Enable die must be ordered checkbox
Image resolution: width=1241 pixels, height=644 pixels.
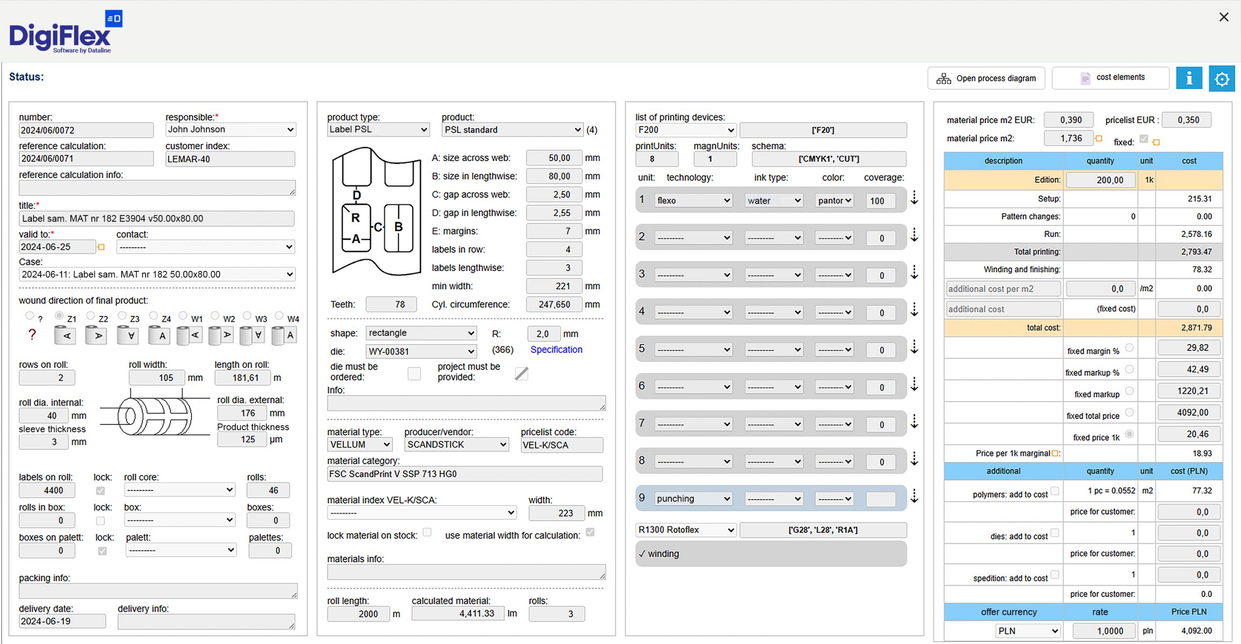pyautogui.click(x=414, y=373)
